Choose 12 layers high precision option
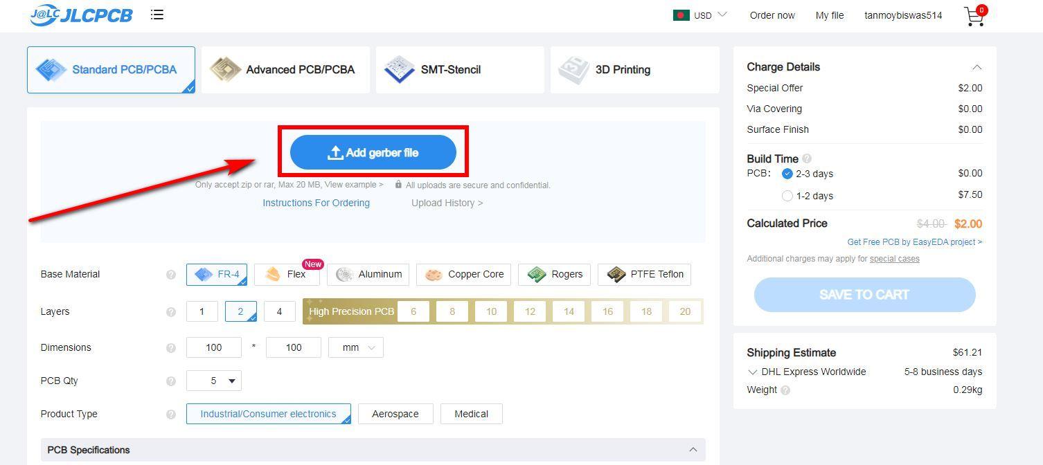1043x465 pixels. pyautogui.click(x=530, y=311)
